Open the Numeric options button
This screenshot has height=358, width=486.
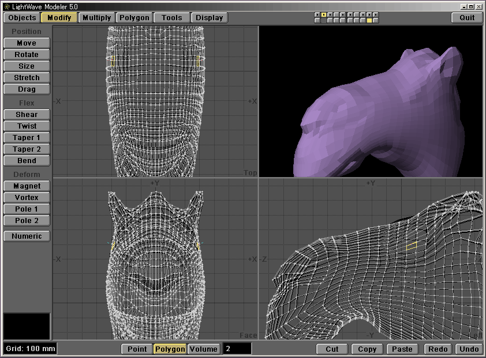[x=27, y=236]
